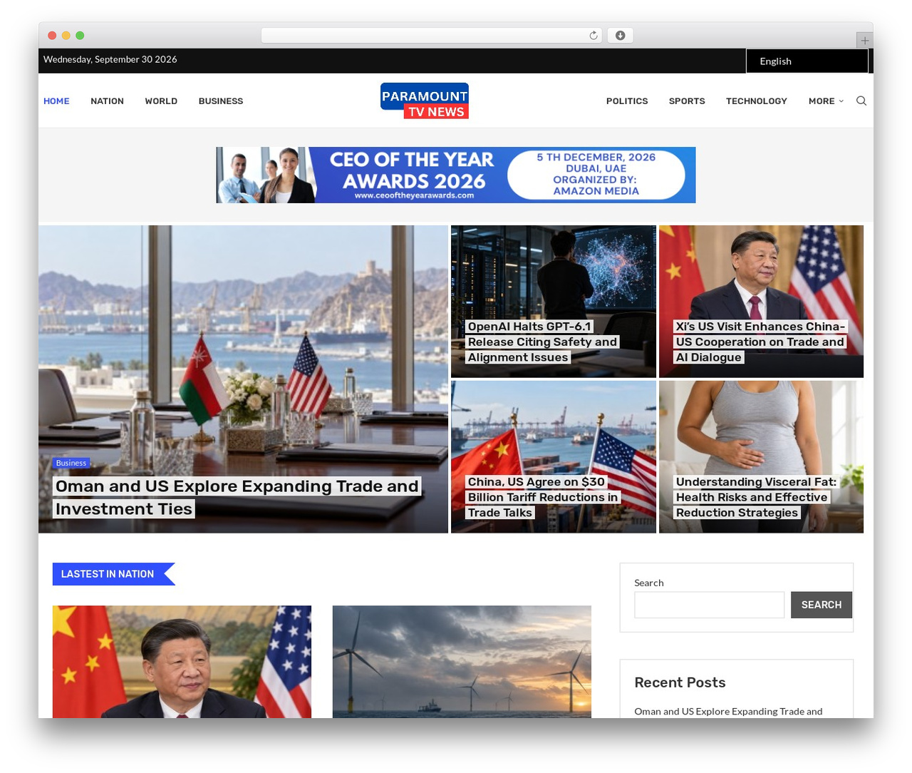
Task: Click the yellow minimize window button
Action: (66, 36)
